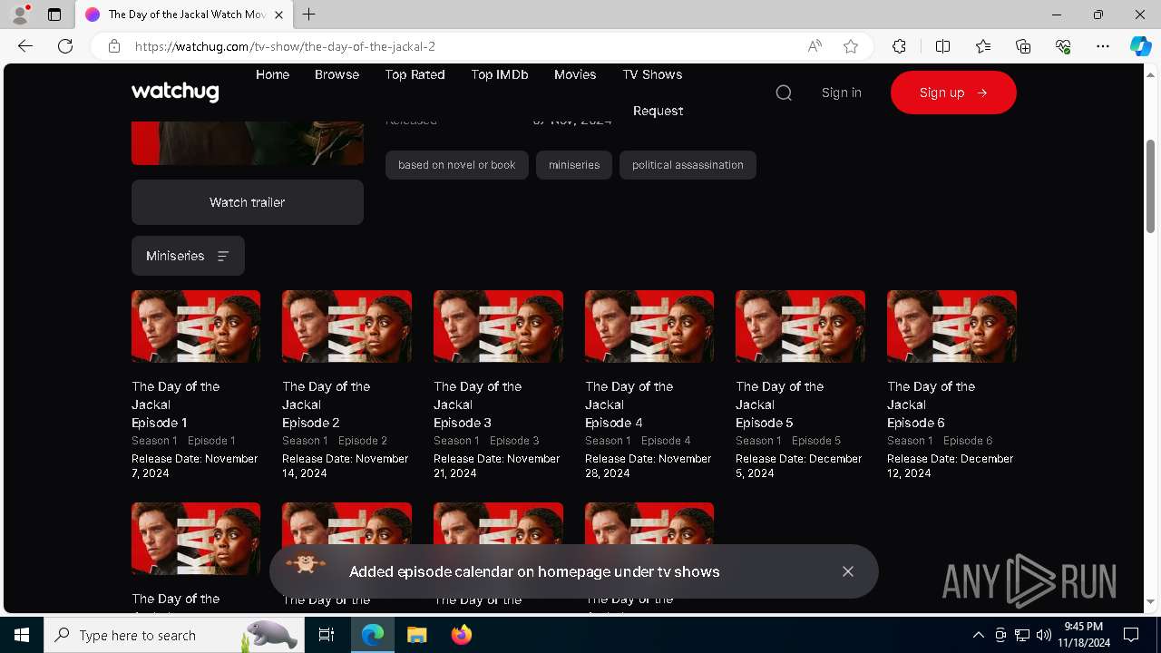Image resolution: width=1161 pixels, height=653 pixels.
Task: Toggle Split screen icon in toolbar
Action: pyautogui.click(x=942, y=46)
